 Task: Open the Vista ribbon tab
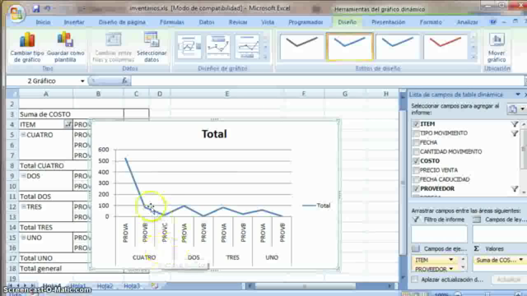click(268, 22)
